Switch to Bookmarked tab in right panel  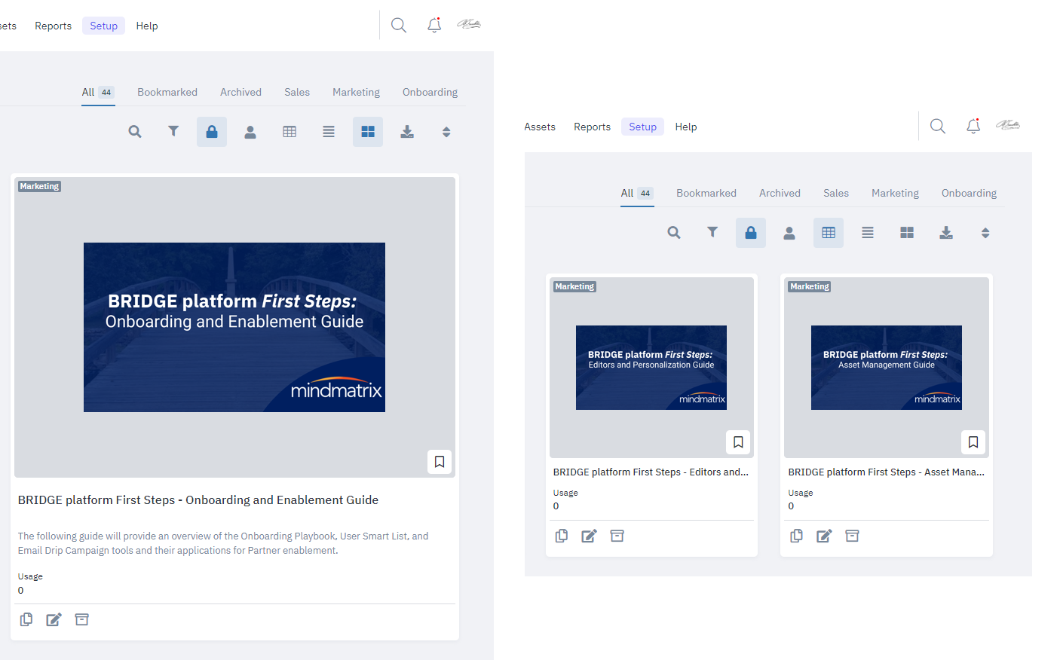coord(706,193)
